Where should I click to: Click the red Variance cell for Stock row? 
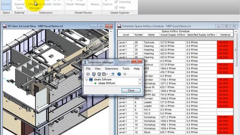225,132
